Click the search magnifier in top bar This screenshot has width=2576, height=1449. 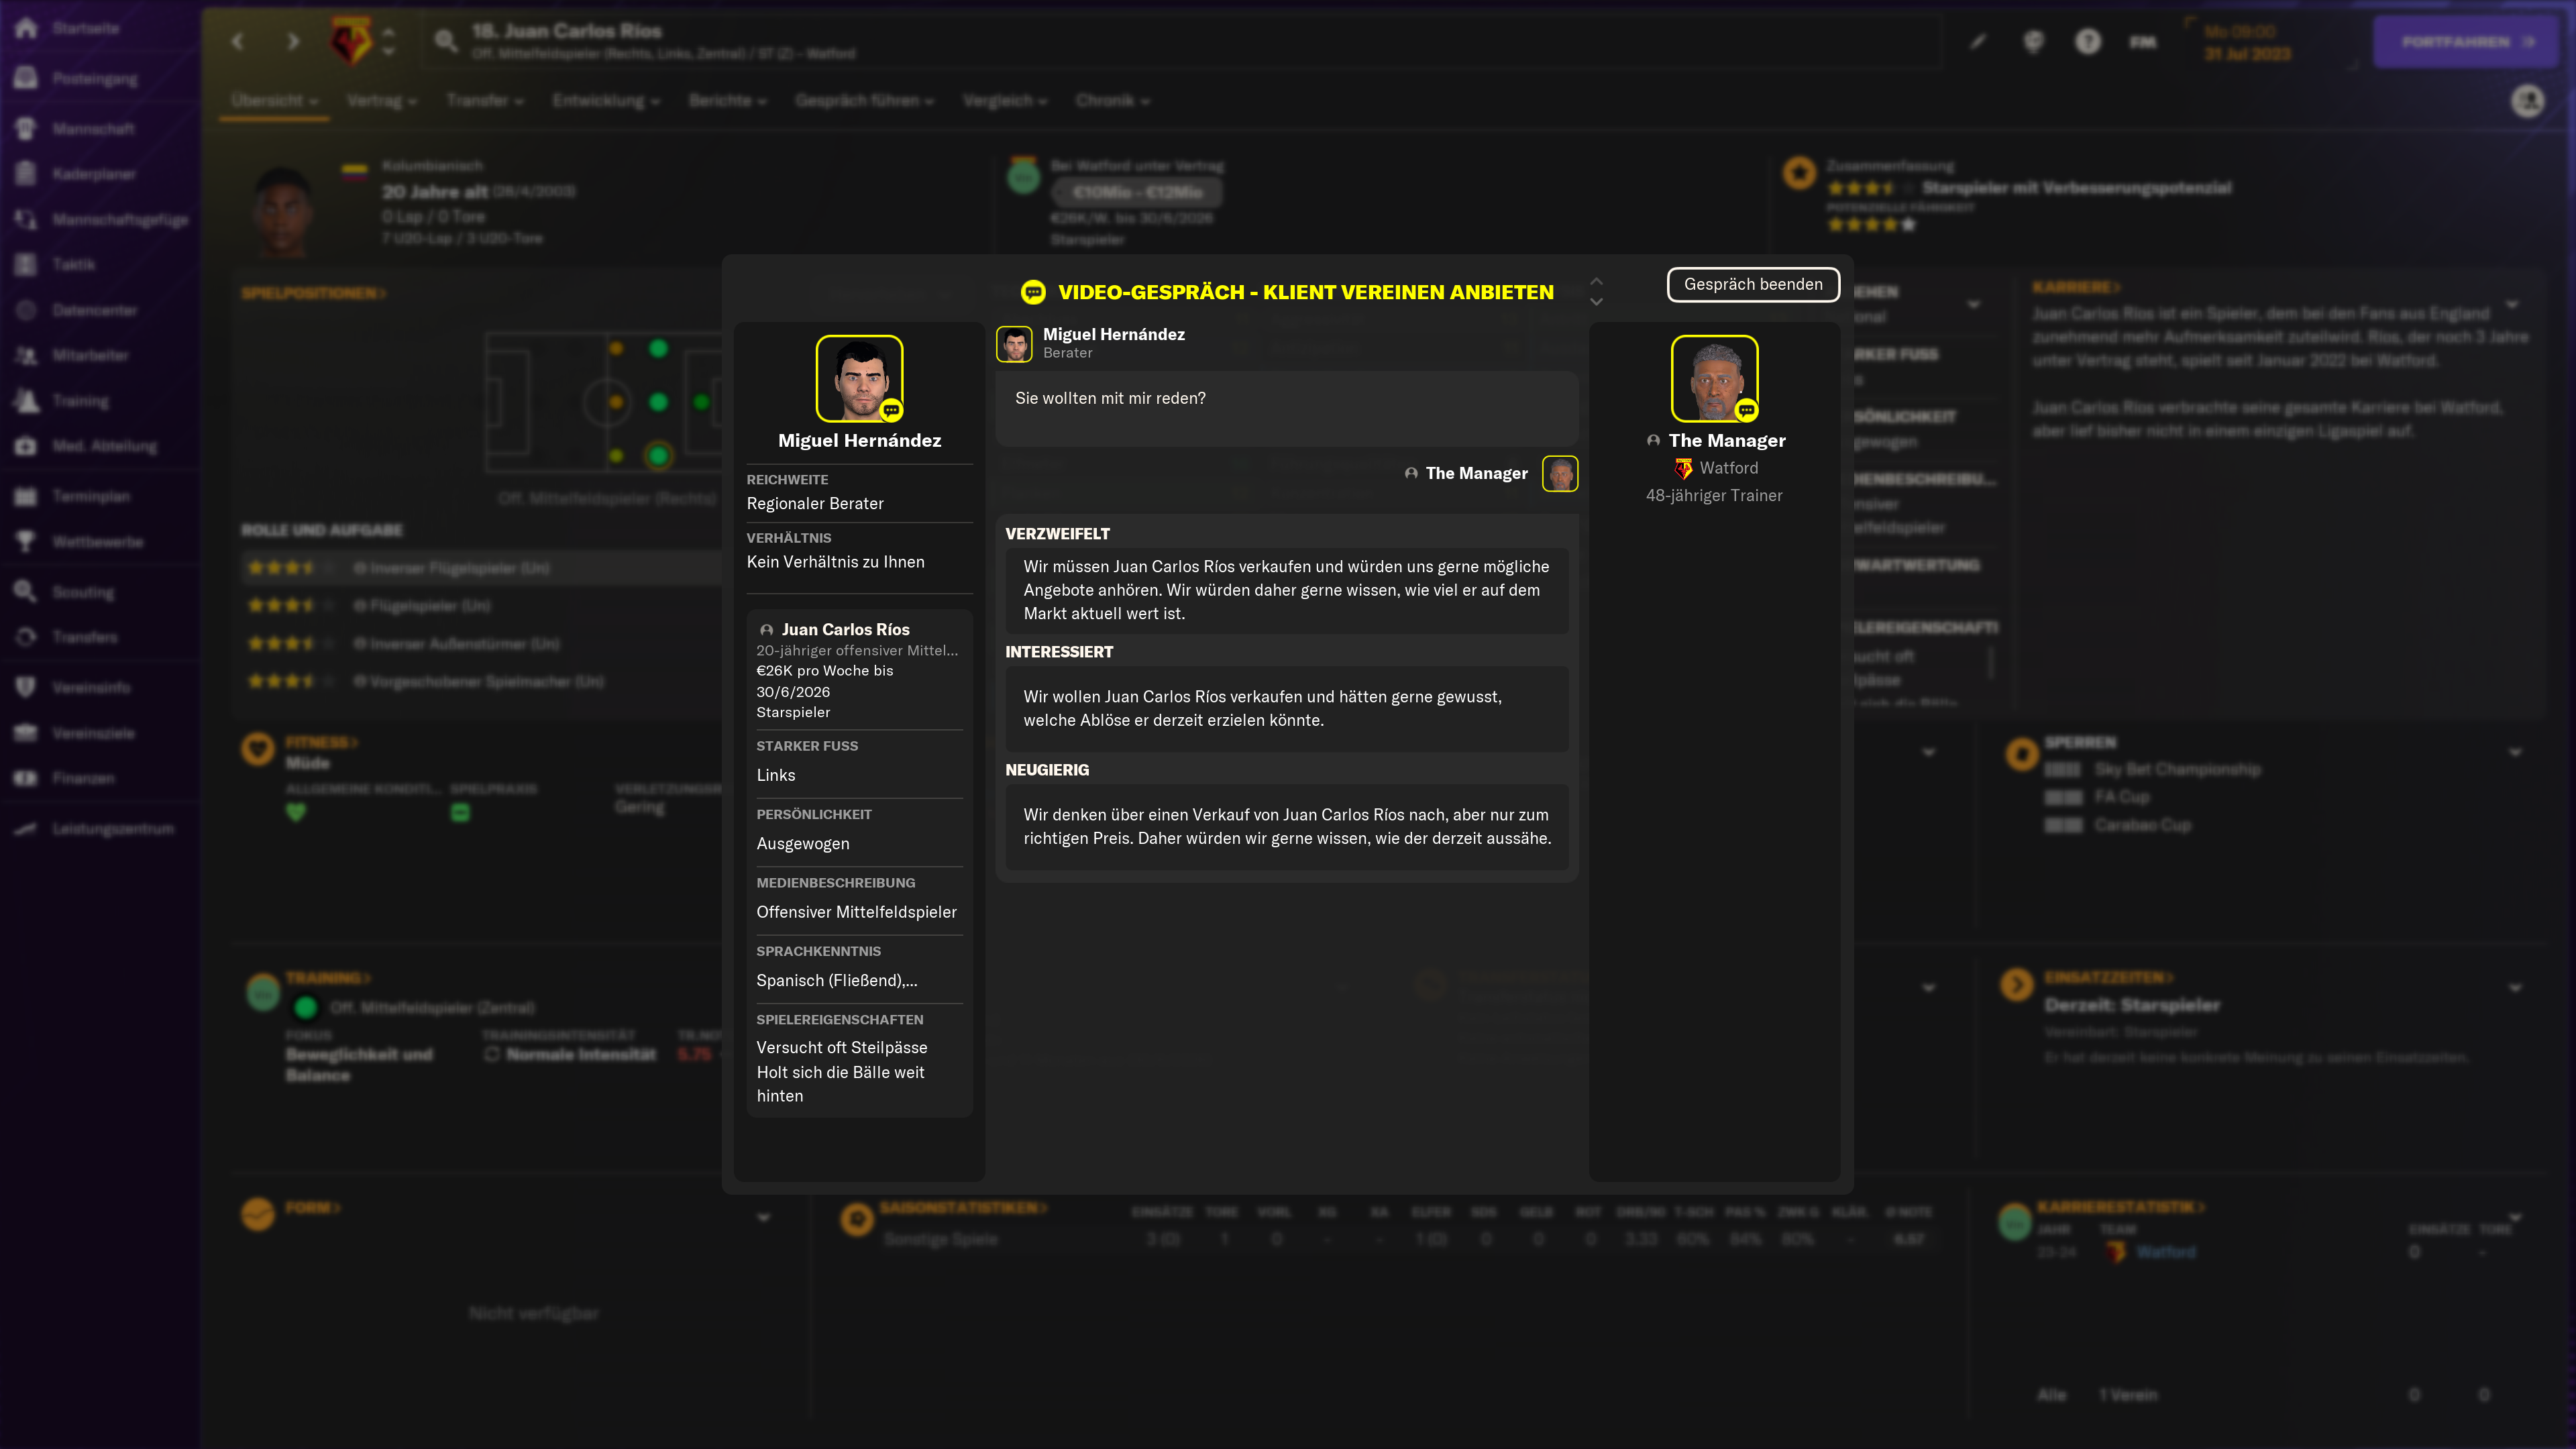[x=446, y=41]
